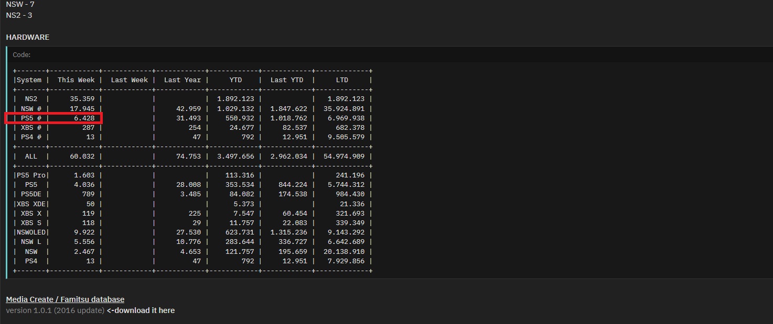The height and width of the screenshot is (324, 773).
Task: Select the "Last Year" column header
Action: point(182,80)
